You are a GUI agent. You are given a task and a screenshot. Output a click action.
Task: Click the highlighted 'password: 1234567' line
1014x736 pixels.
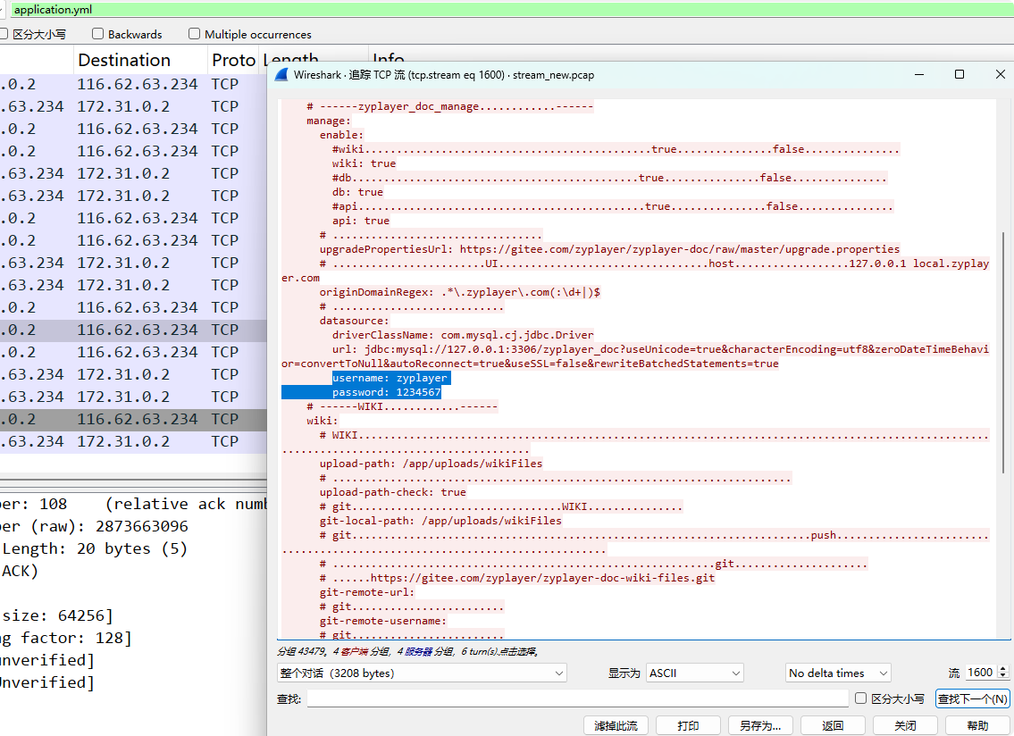point(386,392)
